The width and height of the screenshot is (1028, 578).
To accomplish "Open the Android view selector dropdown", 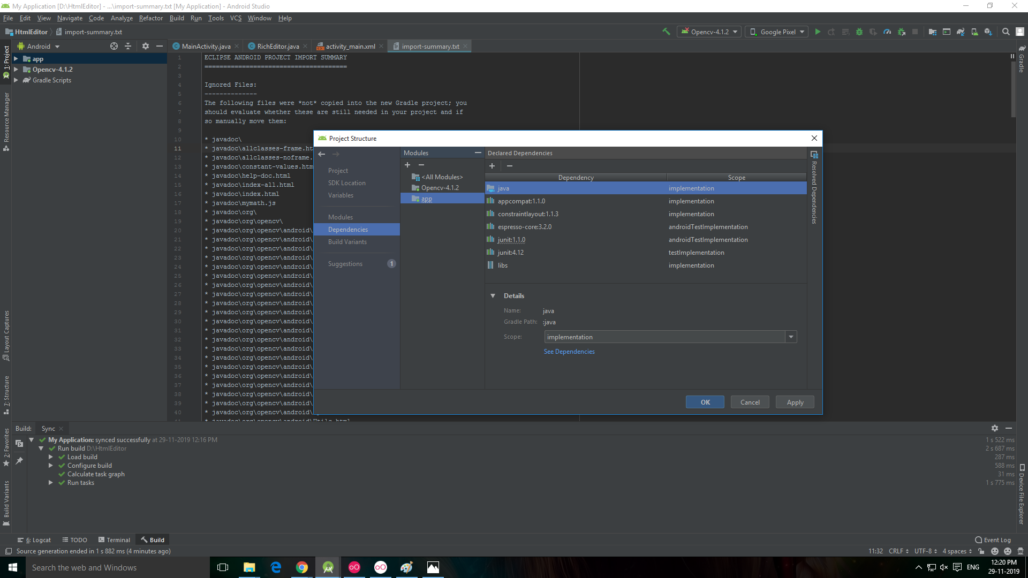I will 39,46.
